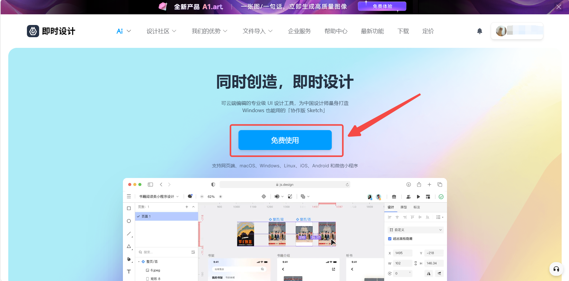Select the line tool in preview
569x281 pixels.
point(129,234)
